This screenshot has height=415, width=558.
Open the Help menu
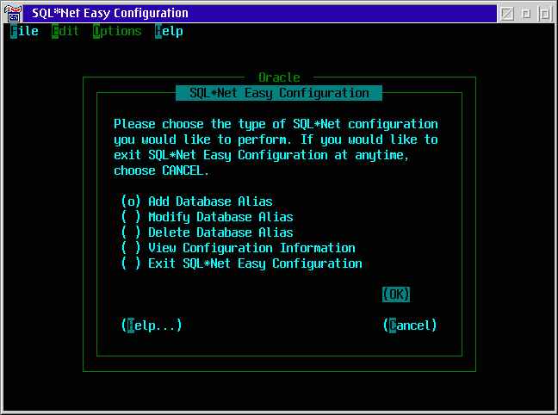169,31
